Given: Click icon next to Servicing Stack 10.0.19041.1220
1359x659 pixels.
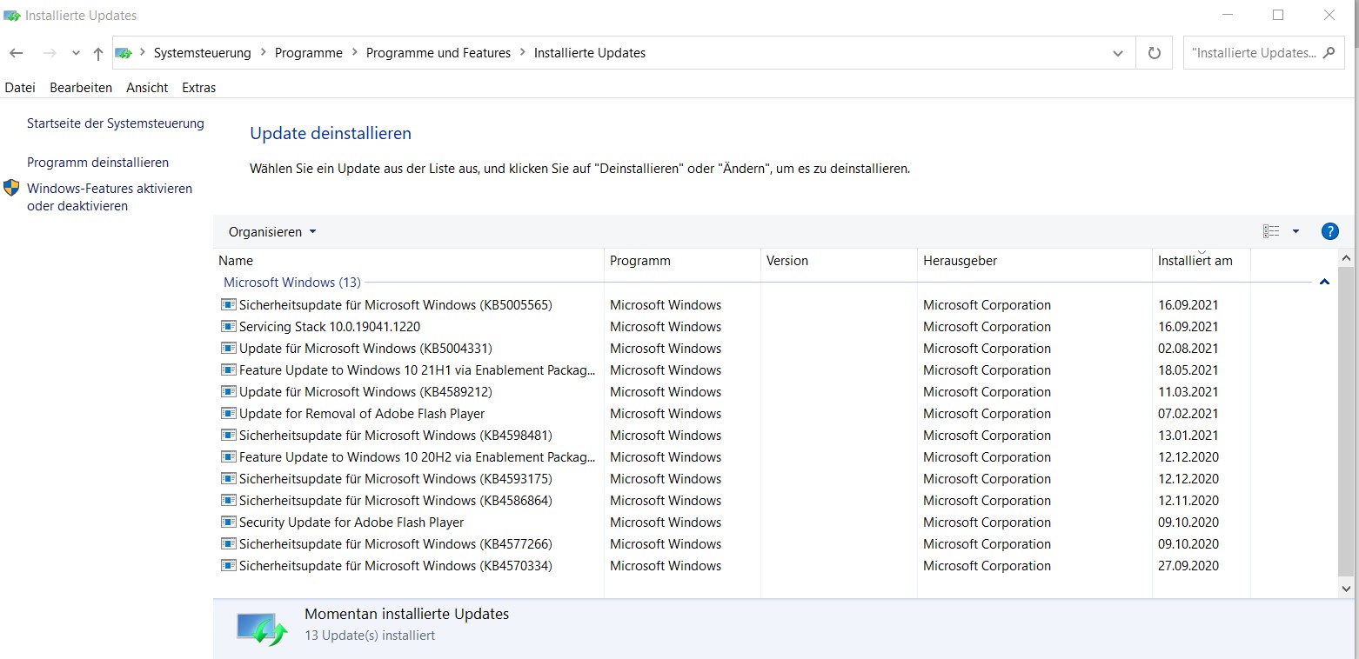Looking at the screenshot, I should pyautogui.click(x=229, y=327).
